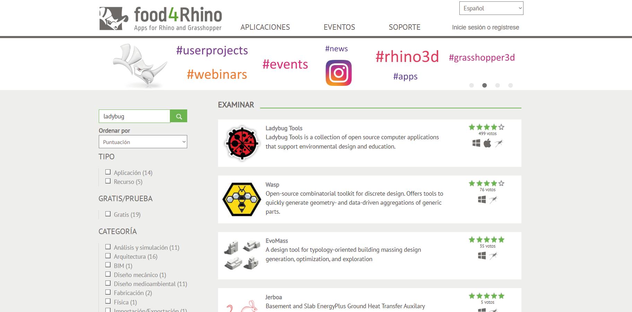The width and height of the screenshot is (632, 312).
Task: Click Windows icon on Wasp row
Action: [482, 199]
